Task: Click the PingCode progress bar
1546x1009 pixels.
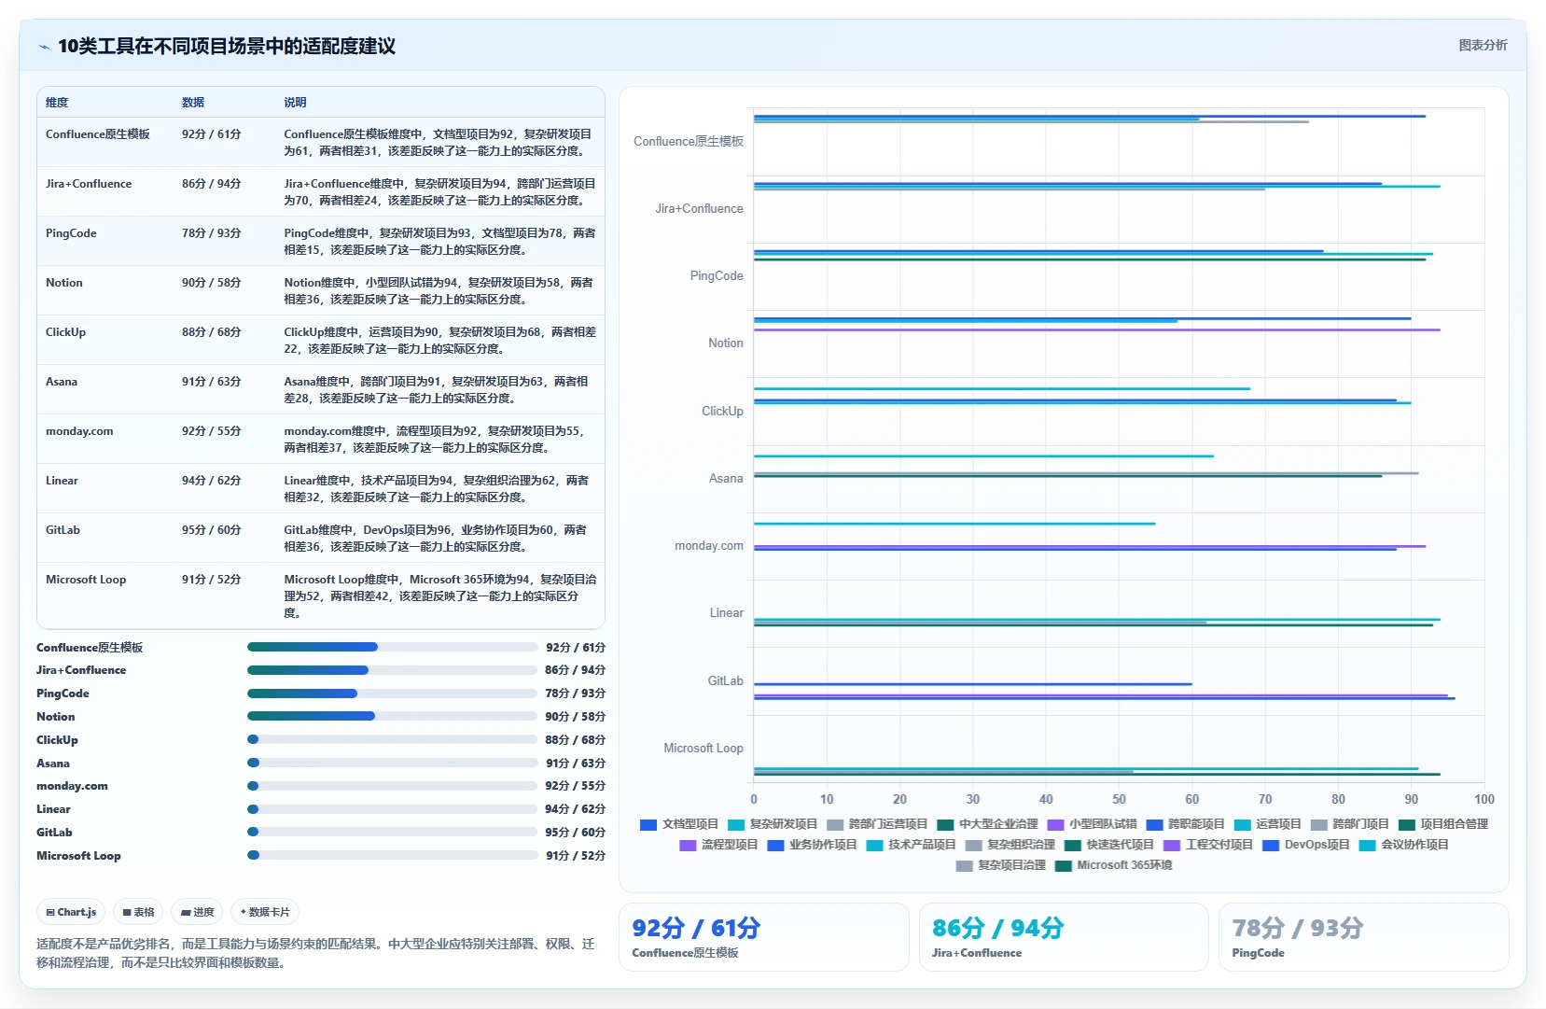Action: point(392,694)
